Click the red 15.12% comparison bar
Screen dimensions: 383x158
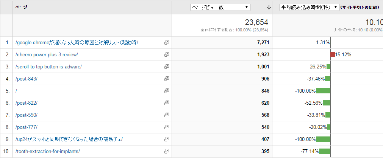pyautogui.click(x=333, y=55)
